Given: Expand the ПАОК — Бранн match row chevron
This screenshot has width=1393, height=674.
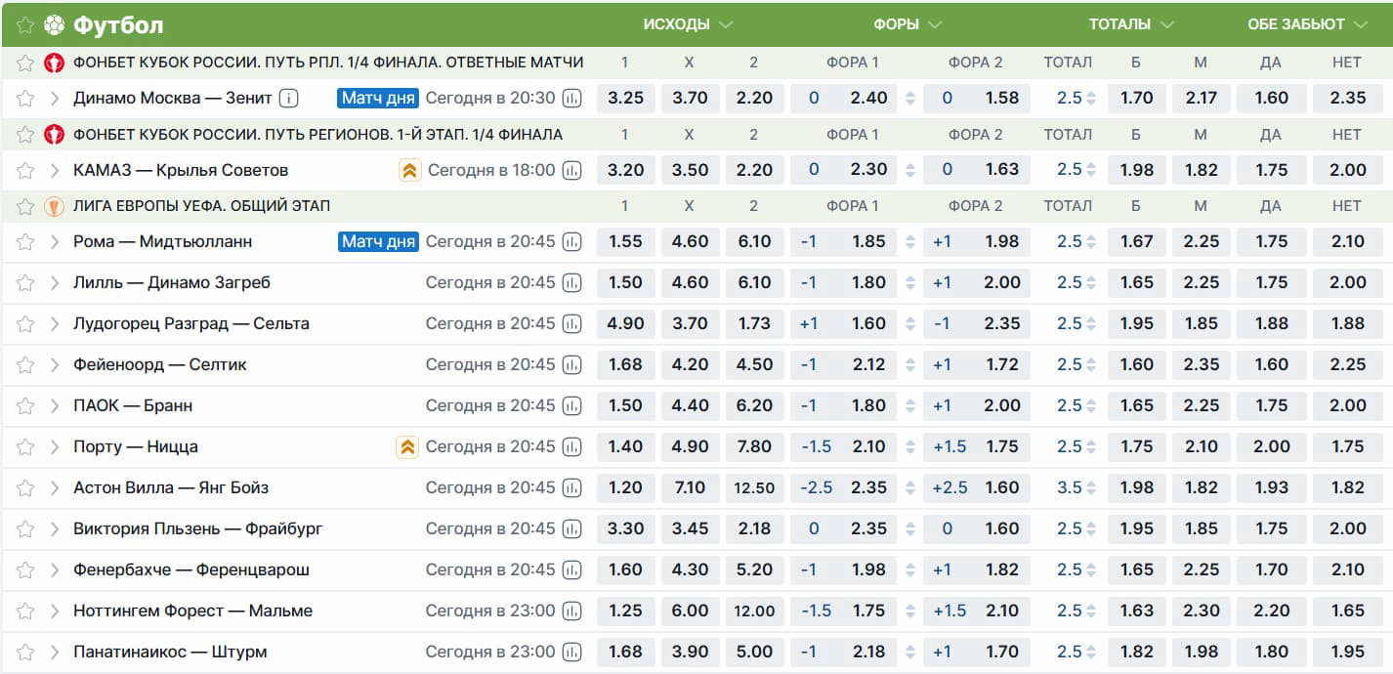Looking at the screenshot, I should (55, 405).
